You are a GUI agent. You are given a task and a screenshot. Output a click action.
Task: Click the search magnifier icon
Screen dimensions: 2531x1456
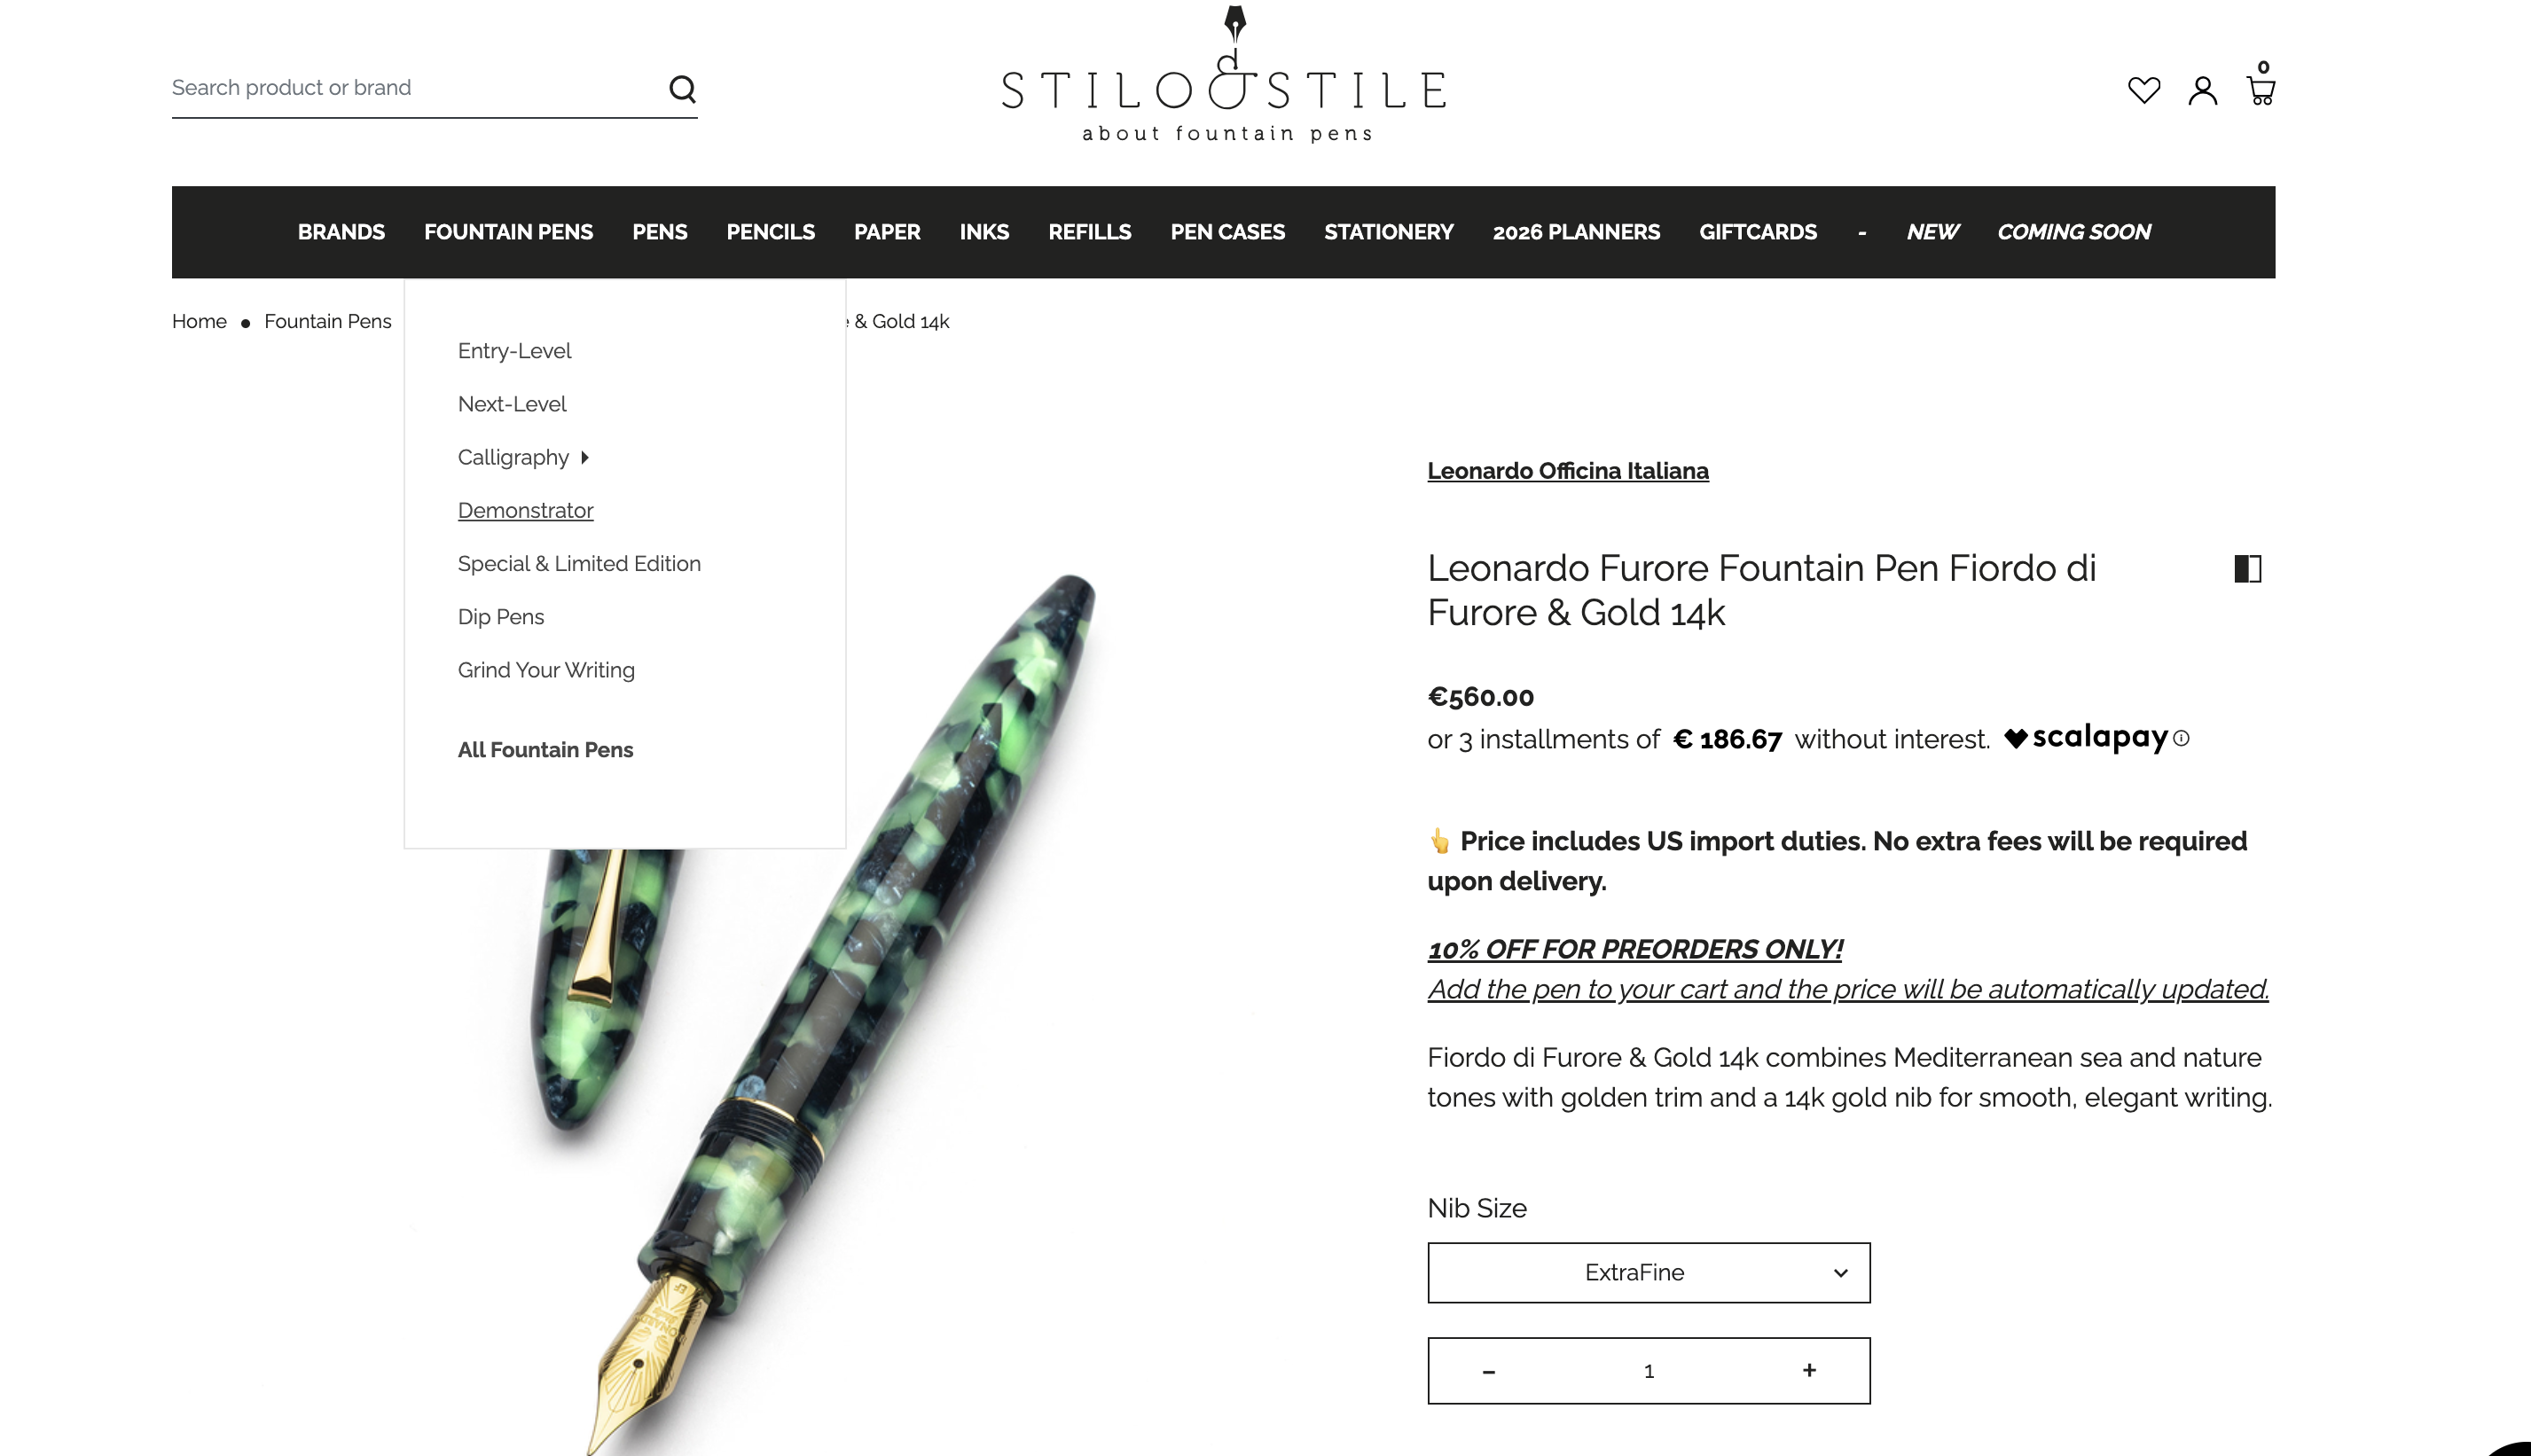[x=682, y=89]
